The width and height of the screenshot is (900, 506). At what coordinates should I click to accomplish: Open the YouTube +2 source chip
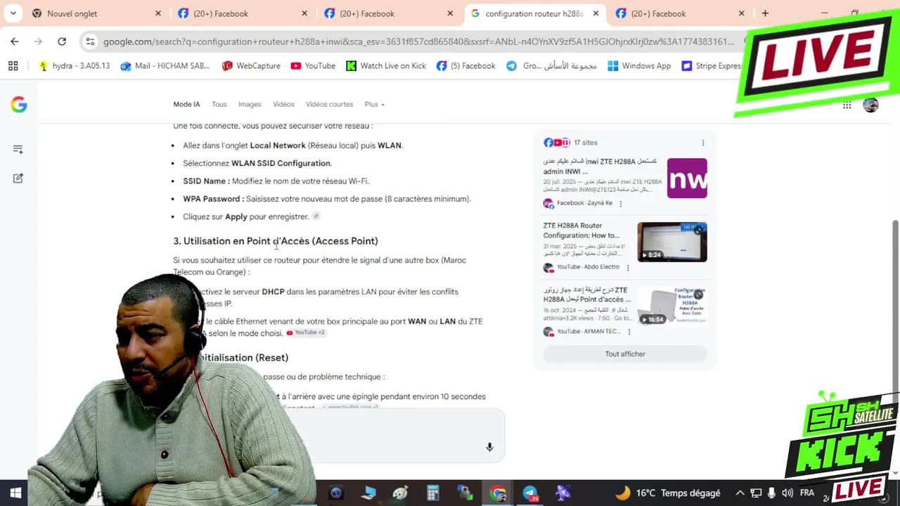click(x=306, y=332)
